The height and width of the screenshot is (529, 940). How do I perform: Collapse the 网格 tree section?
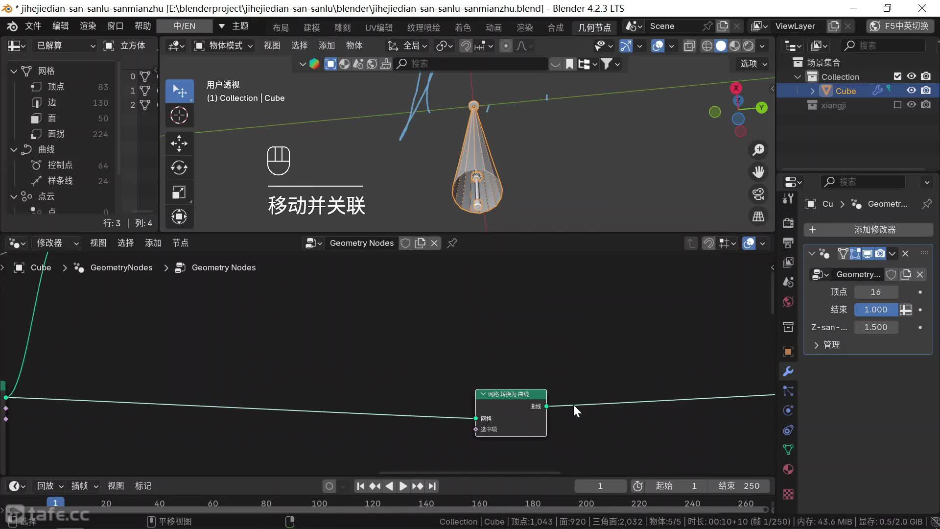coord(14,71)
